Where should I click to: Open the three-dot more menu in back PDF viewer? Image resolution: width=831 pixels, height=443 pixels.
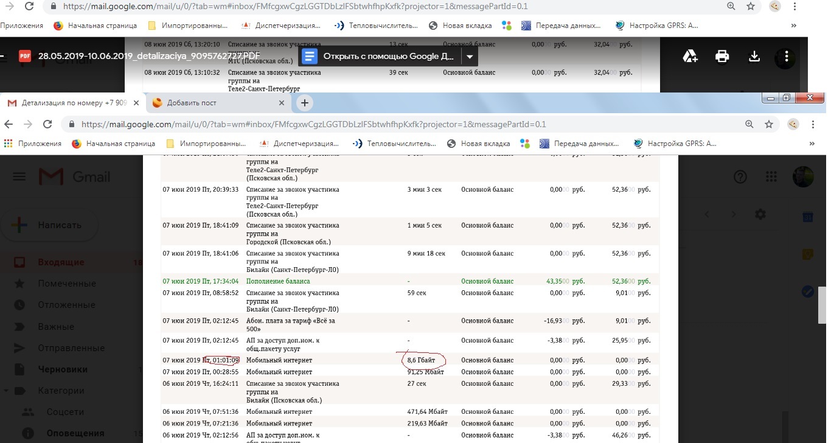point(787,57)
